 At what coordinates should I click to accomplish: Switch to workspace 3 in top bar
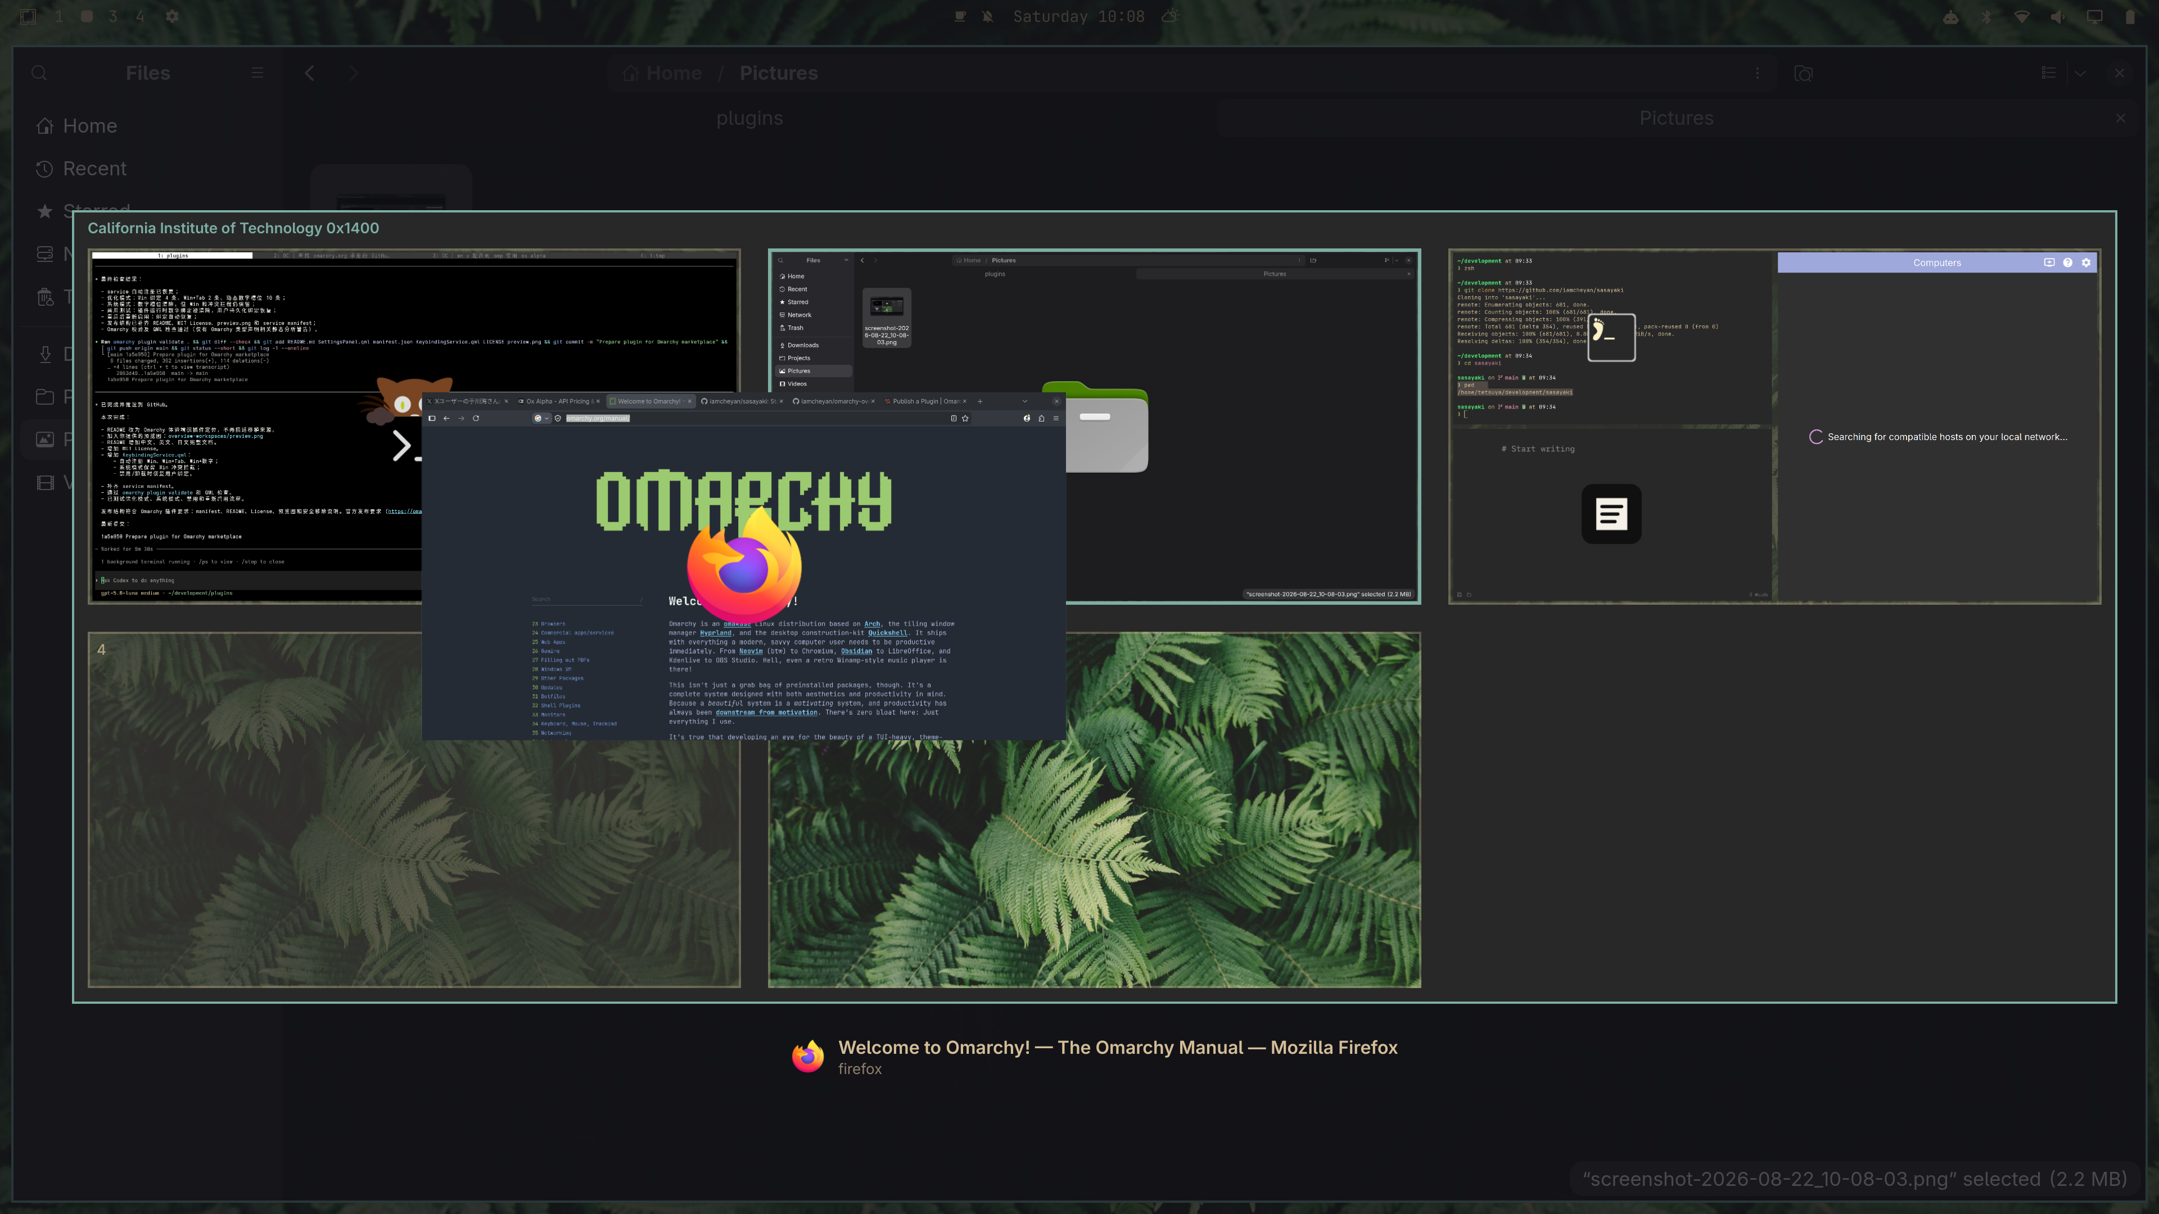coord(113,17)
